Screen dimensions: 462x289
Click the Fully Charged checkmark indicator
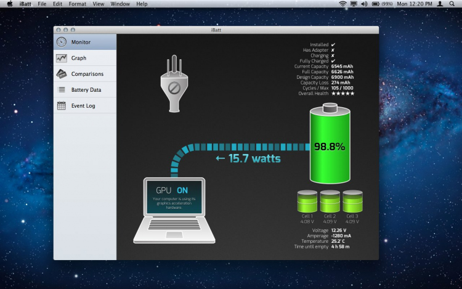(333, 60)
